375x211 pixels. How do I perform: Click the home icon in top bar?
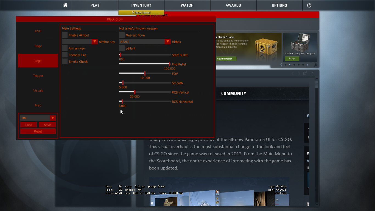coord(65,5)
